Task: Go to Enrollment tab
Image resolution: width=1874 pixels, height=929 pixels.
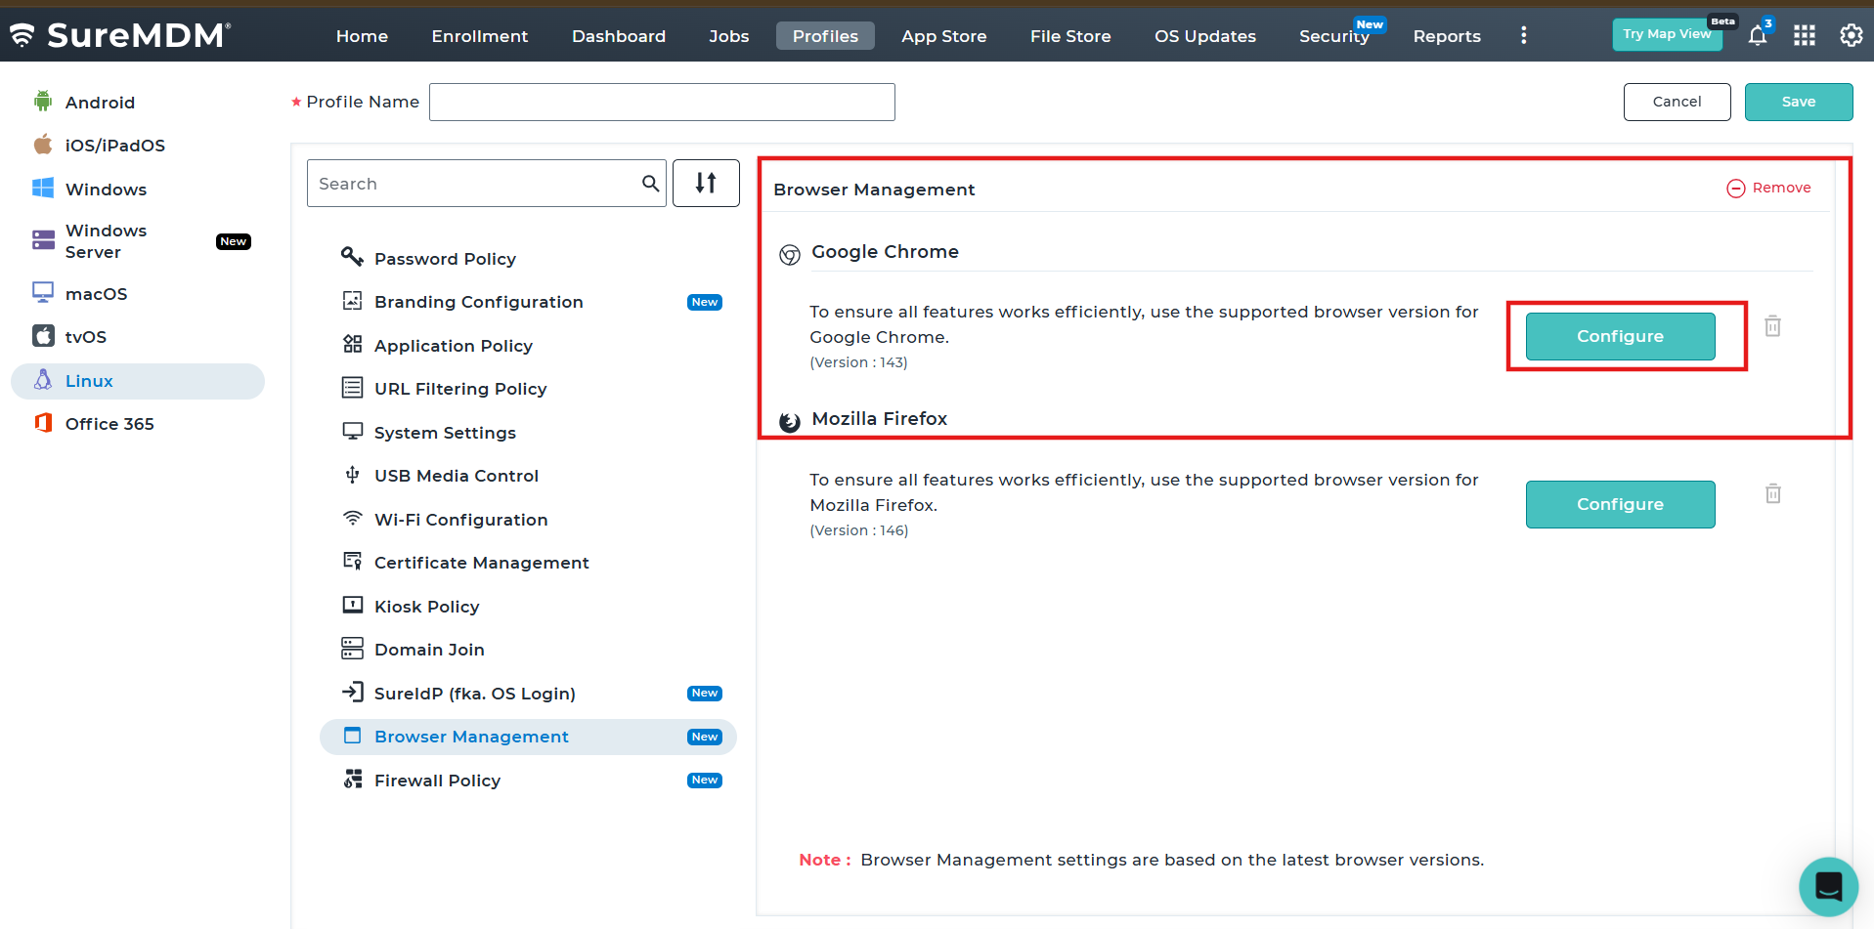Action: [x=480, y=36]
